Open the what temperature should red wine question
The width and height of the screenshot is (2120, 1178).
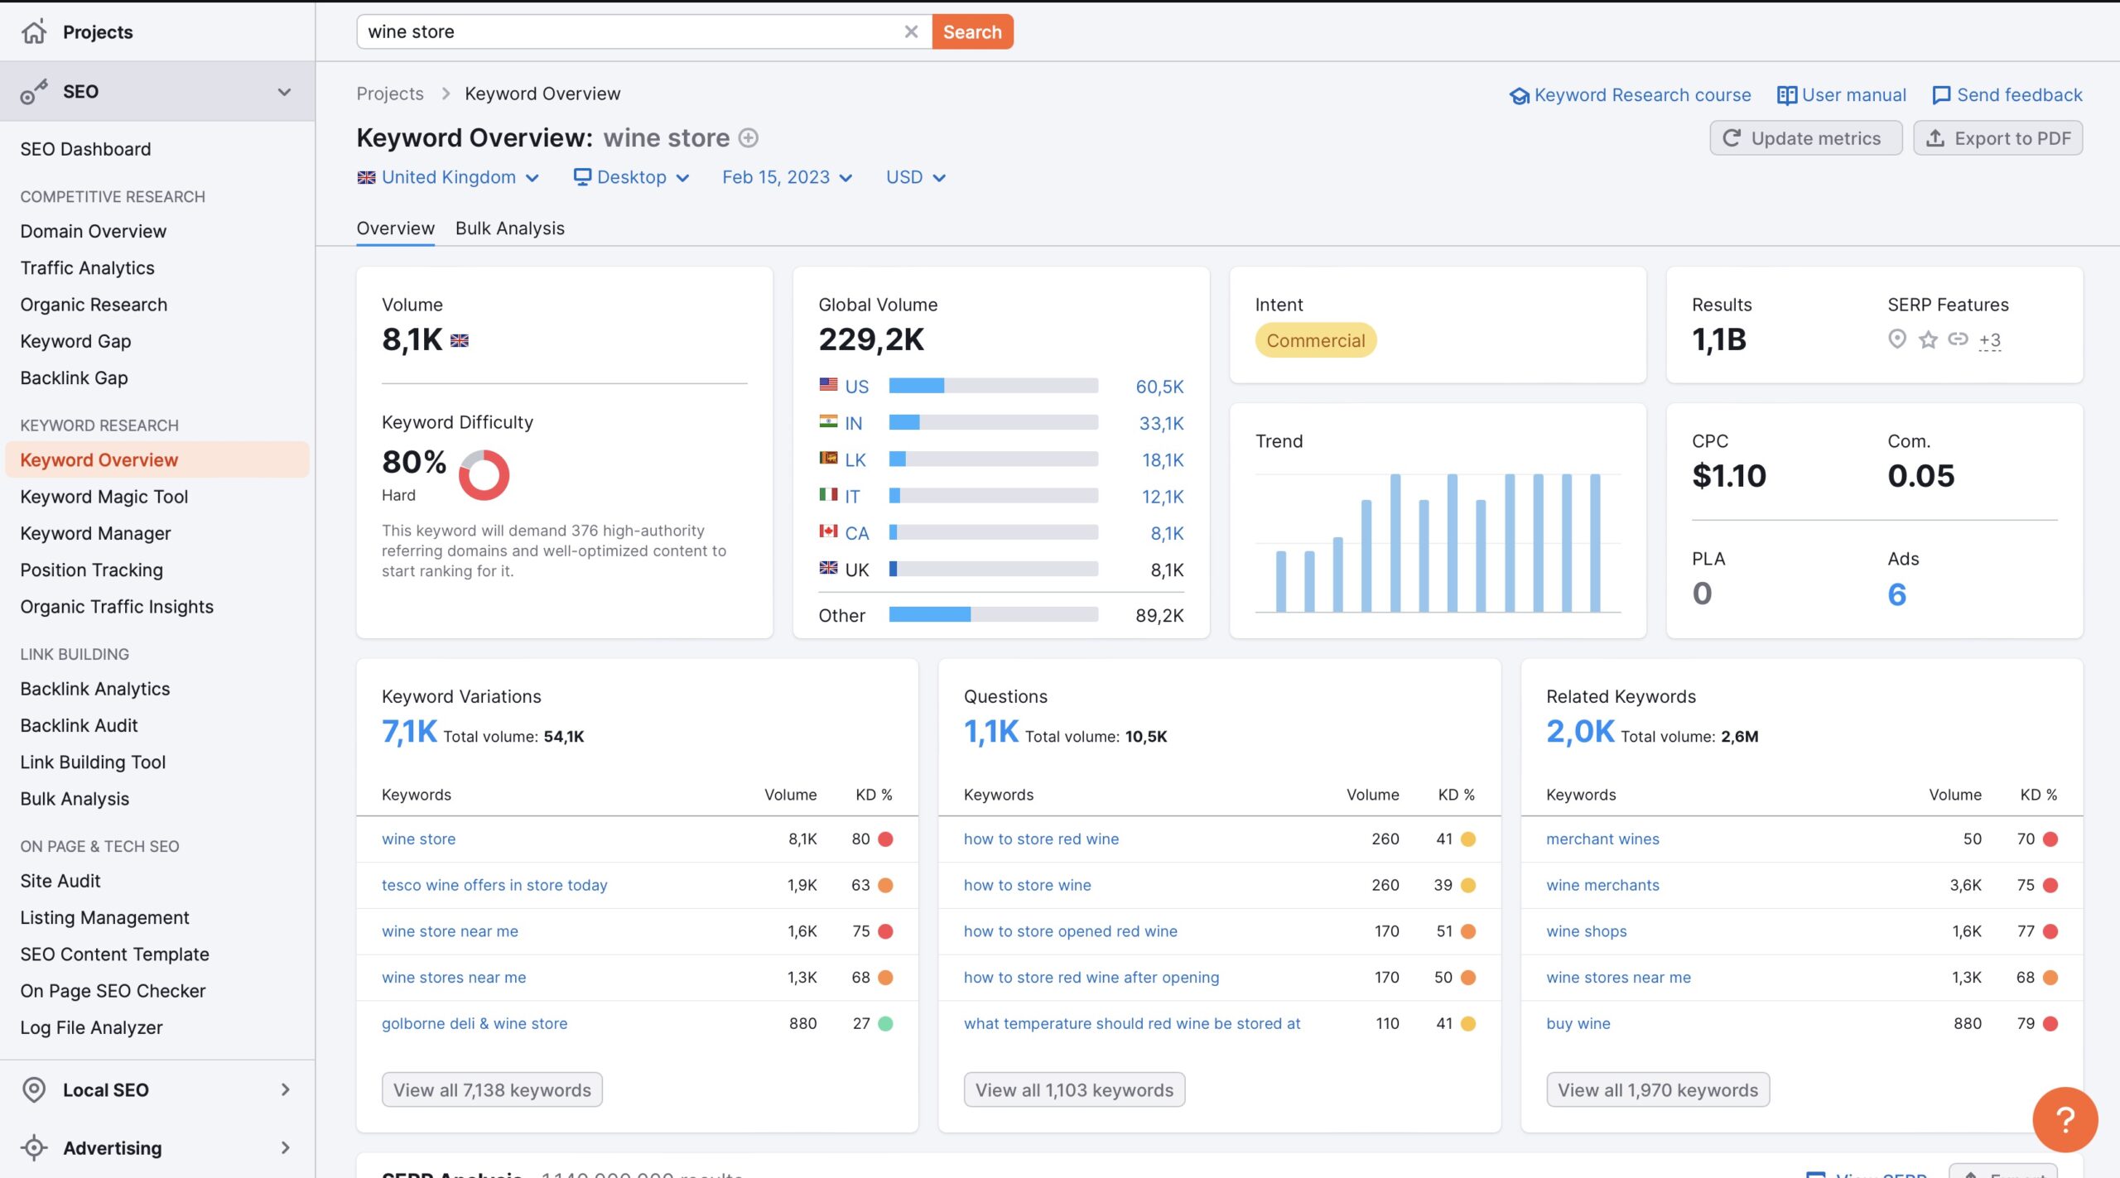(1131, 1024)
